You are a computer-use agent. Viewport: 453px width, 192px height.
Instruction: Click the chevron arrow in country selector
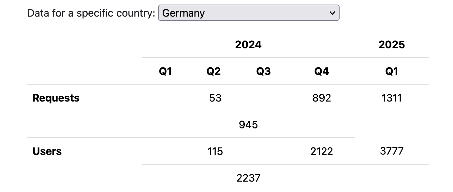pos(332,13)
